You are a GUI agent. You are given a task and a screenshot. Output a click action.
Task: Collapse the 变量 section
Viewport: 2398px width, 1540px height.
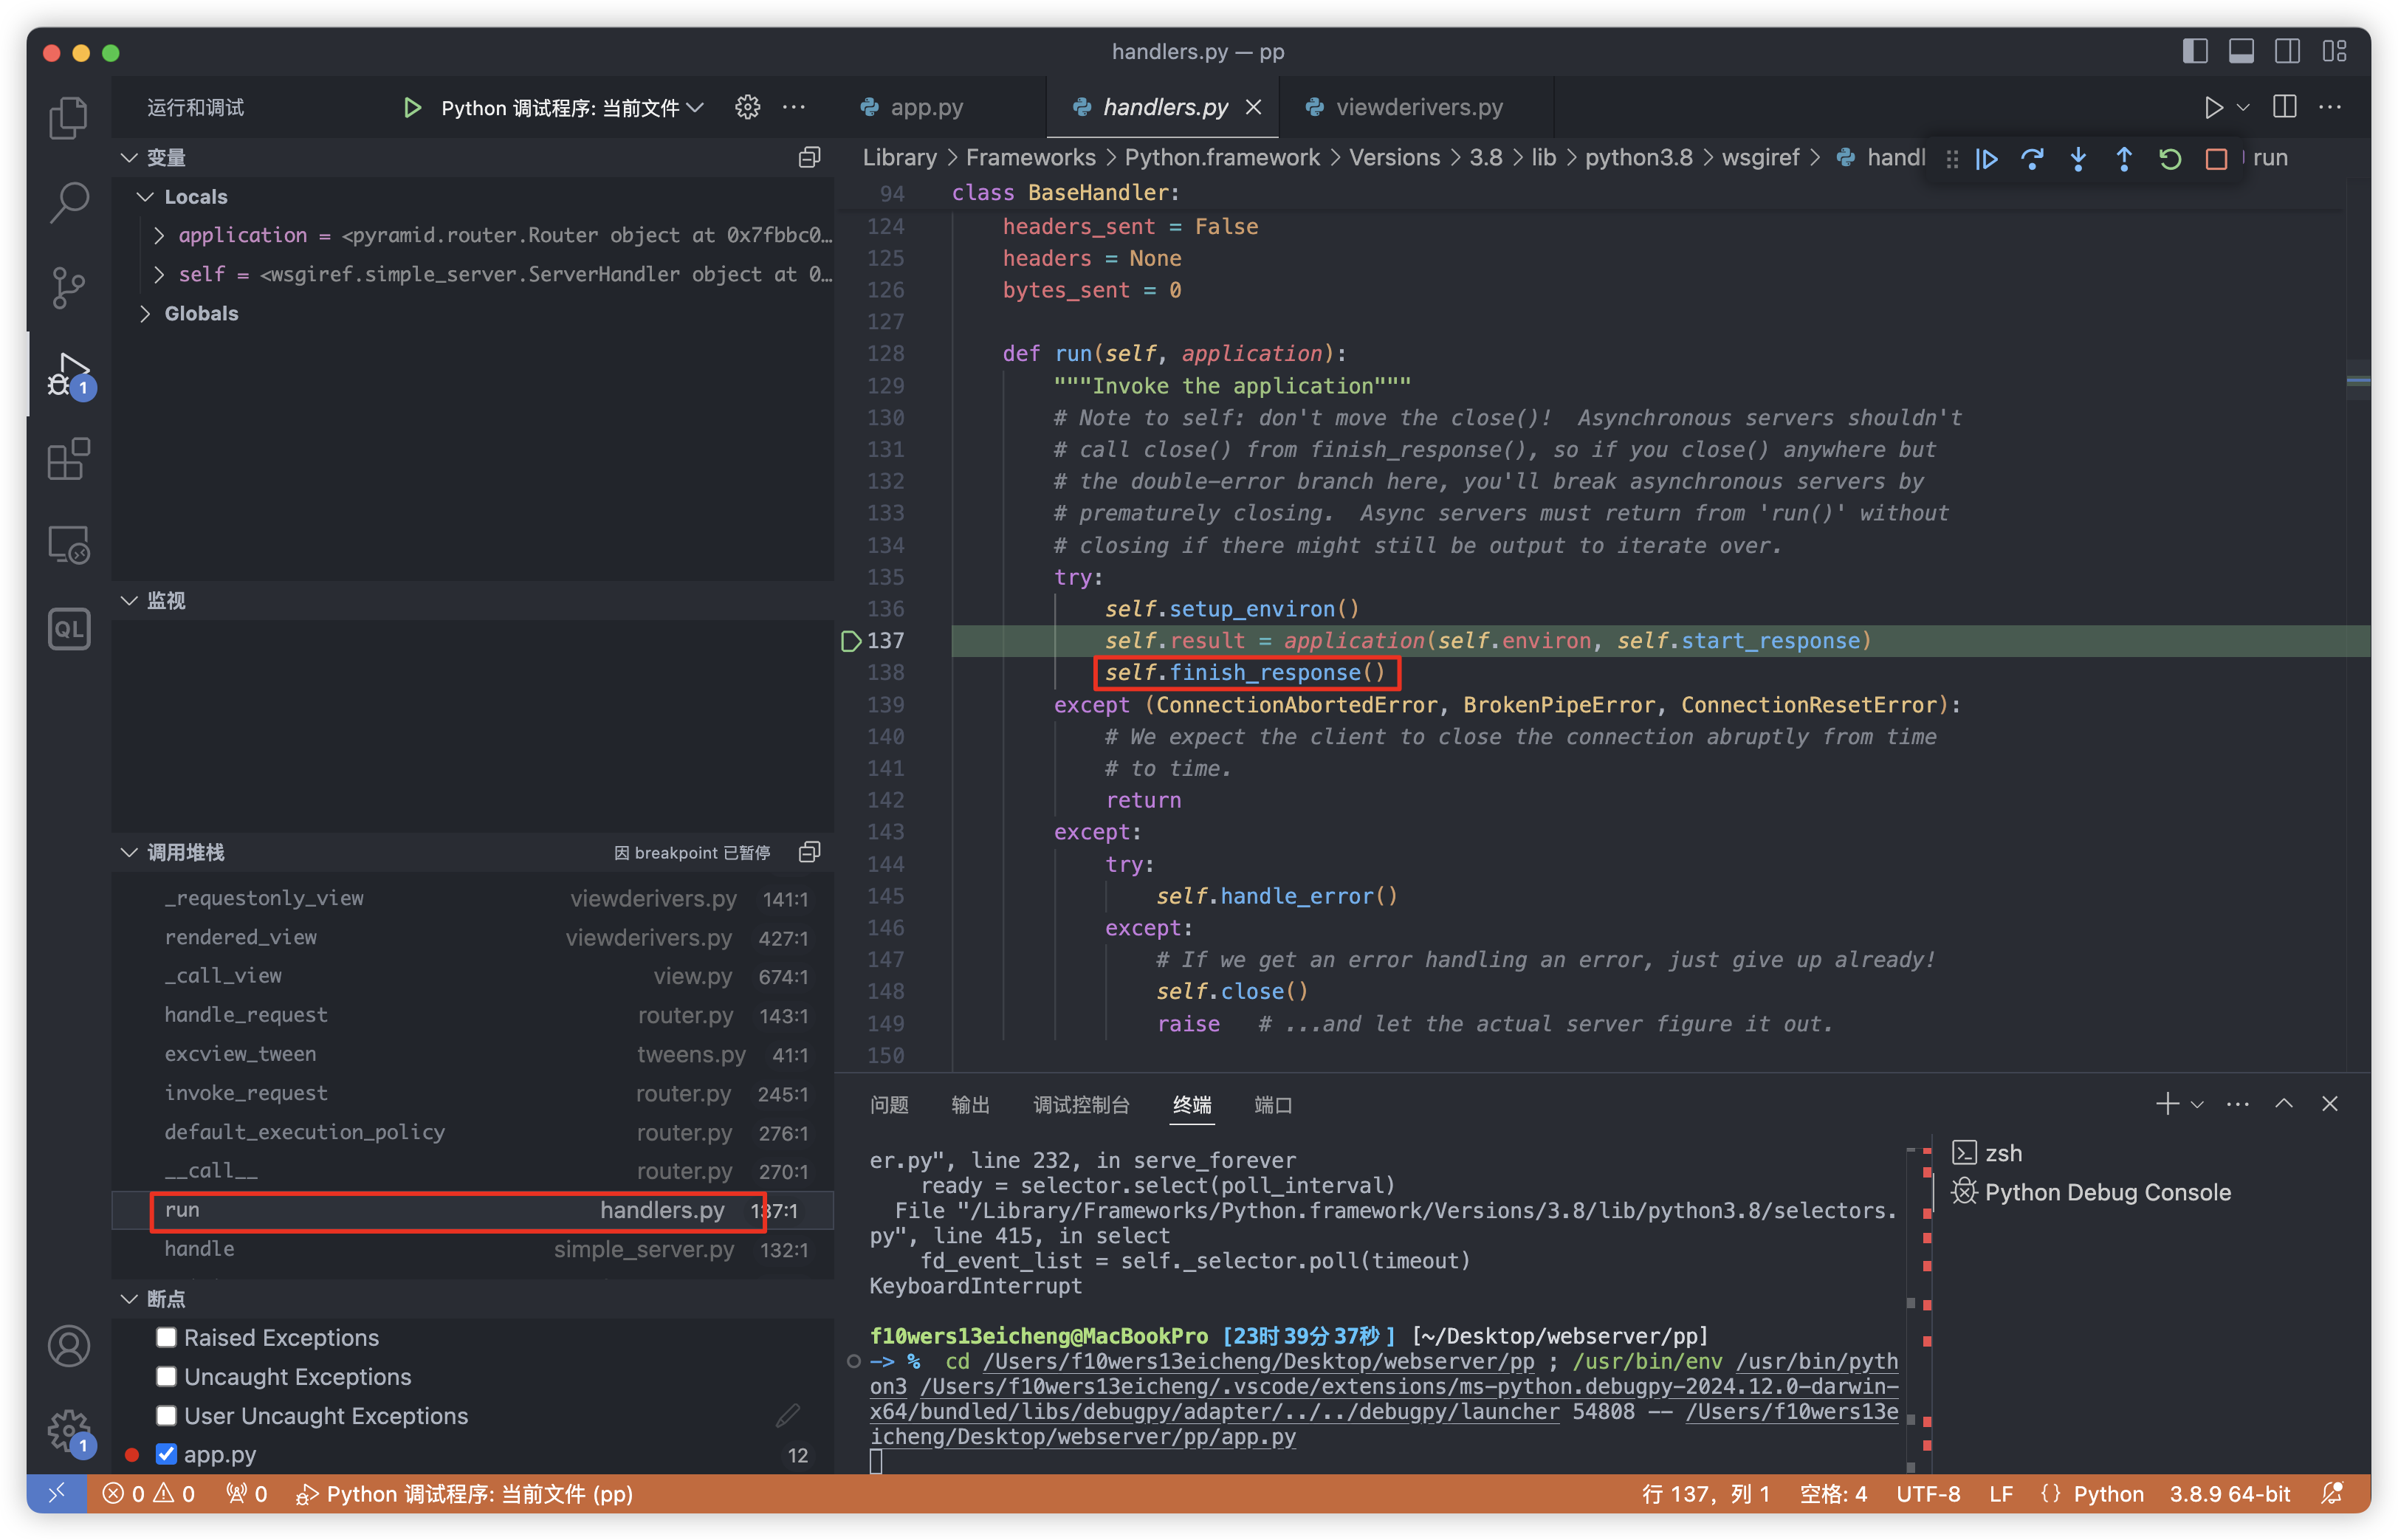click(x=129, y=157)
